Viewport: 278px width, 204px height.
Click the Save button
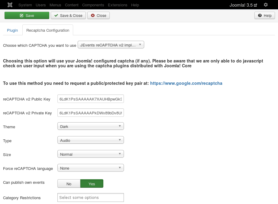(x=27, y=15)
